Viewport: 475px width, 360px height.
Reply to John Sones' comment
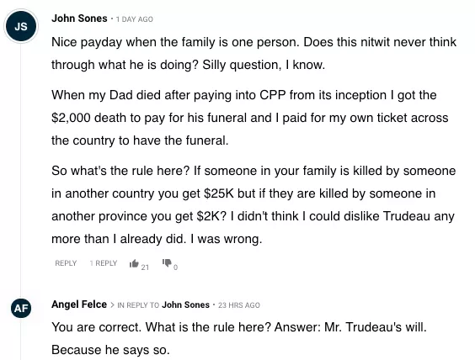click(x=66, y=263)
